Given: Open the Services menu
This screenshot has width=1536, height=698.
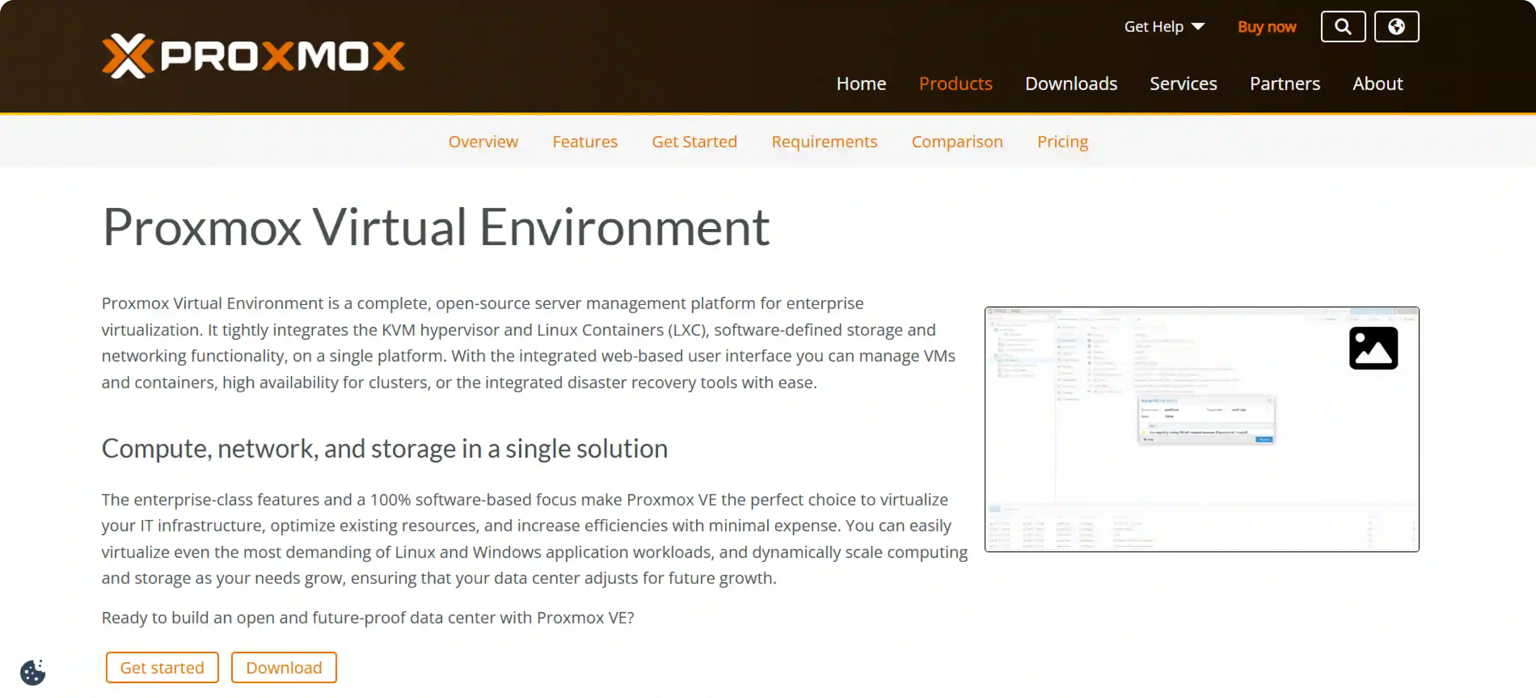Looking at the screenshot, I should tap(1183, 83).
